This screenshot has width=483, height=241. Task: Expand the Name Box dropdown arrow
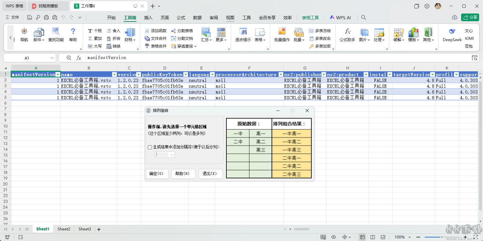click(52, 58)
